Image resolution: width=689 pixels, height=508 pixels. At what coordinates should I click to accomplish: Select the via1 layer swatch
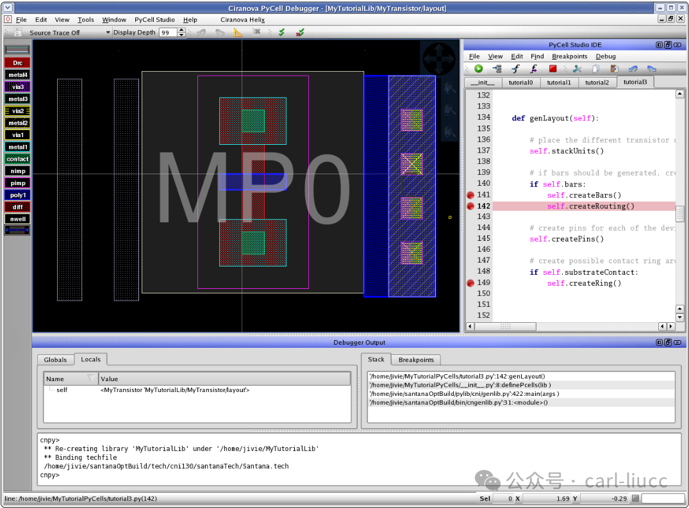click(17, 135)
